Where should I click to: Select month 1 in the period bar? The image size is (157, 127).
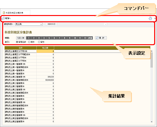coord(29,38)
